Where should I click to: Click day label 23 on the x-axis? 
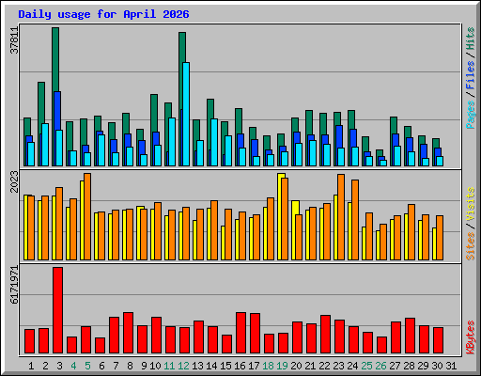[338, 366]
